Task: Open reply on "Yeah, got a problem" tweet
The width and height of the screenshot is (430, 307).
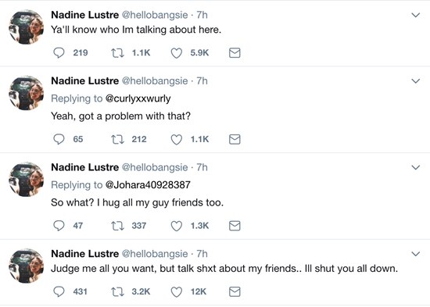Action: (x=59, y=139)
